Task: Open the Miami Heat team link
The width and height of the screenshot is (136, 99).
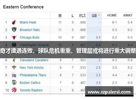Action: click(x=28, y=22)
